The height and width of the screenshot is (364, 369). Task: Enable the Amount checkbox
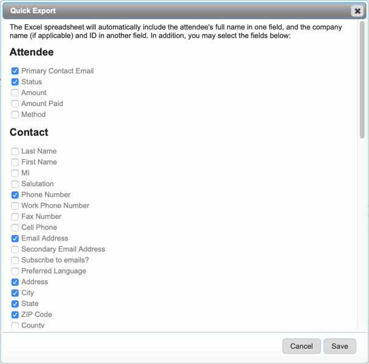(x=15, y=93)
